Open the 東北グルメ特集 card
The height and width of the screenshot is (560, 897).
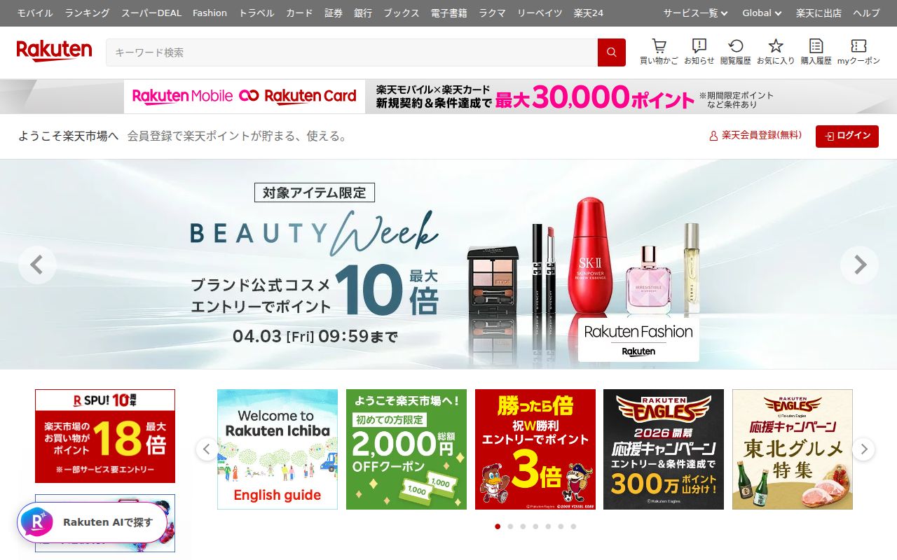pyautogui.click(x=793, y=449)
